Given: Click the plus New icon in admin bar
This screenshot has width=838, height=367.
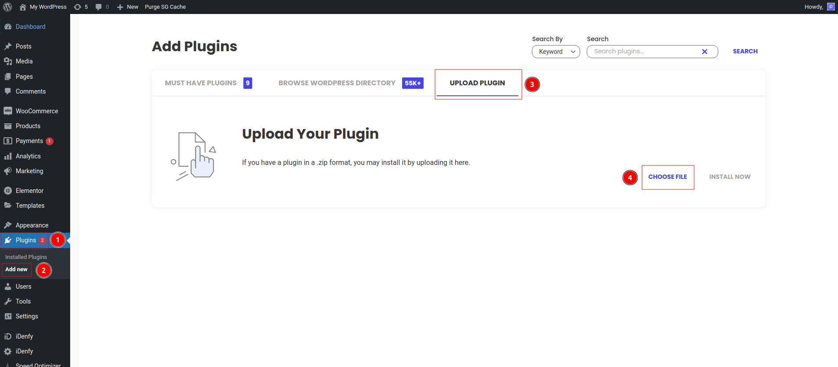Looking at the screenshot, I should tap(120, 7).
